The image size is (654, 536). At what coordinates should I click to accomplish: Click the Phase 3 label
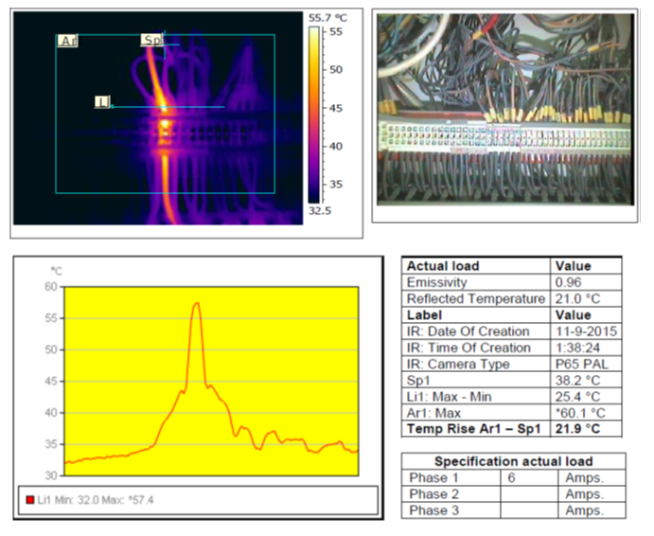[x=433, y=510]
